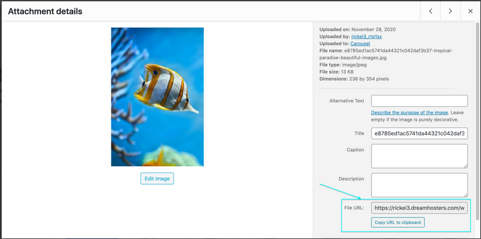Click the tropical fish image preview
Image resolution: width=481 pixels, height=239 pixels.
coord(158,97)
